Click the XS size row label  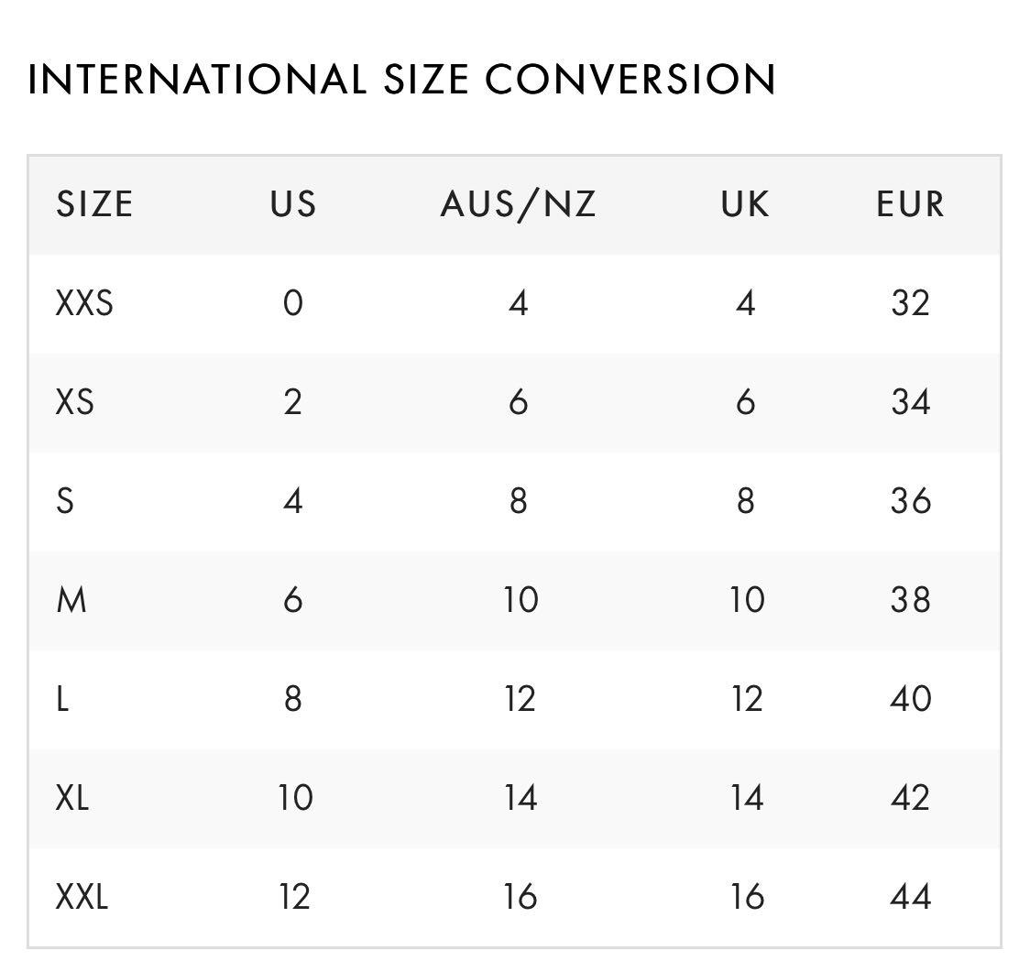tap(74, 402)
